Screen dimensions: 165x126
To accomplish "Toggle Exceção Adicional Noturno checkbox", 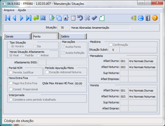I will click(x=47, y=72).
